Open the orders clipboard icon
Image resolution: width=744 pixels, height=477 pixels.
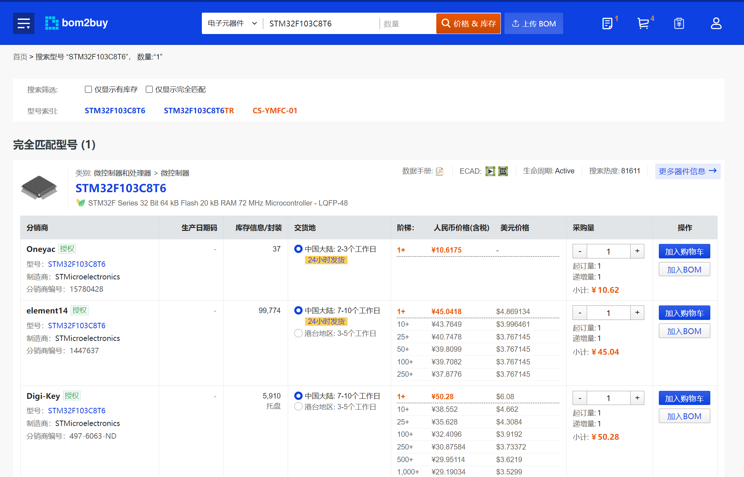[x=679, y=24]
